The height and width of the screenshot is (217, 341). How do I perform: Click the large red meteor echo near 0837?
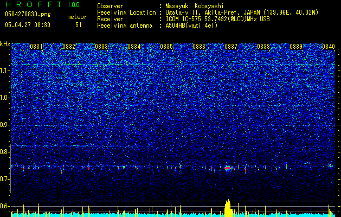click(x=228, y=168)
